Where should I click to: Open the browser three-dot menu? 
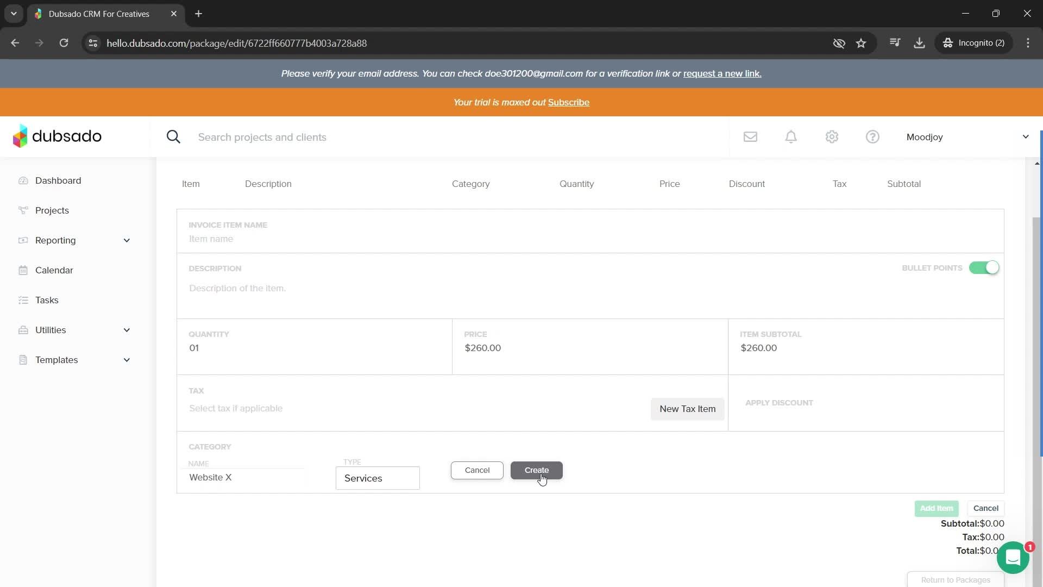pos(1028,43)
